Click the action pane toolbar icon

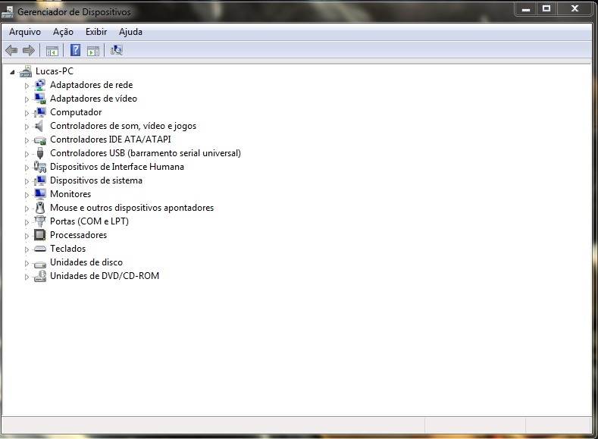(x=92, y=51)
